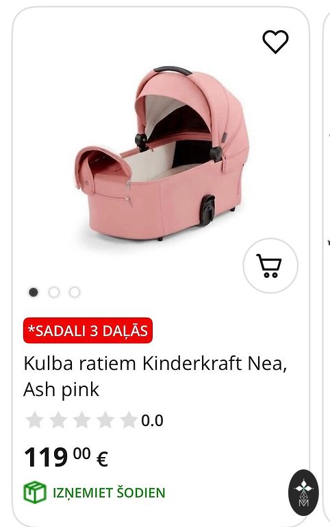Click the Ash pink color name text
This screenshot has width=330, height=527.
(x=62, y=390)
